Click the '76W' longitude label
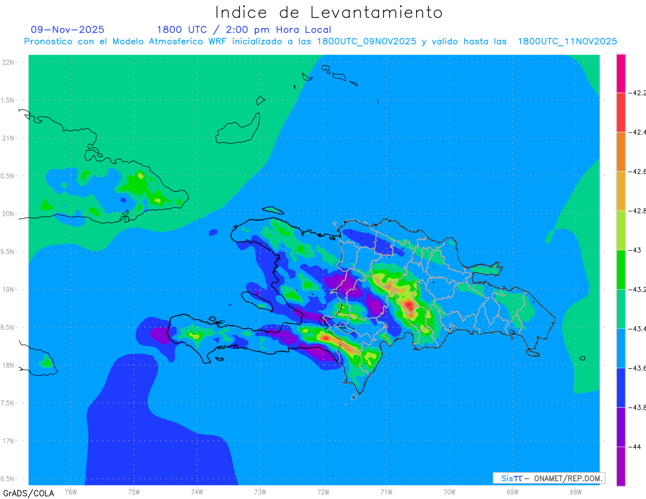This screenshot has height=499, width=646. [71, 492]
